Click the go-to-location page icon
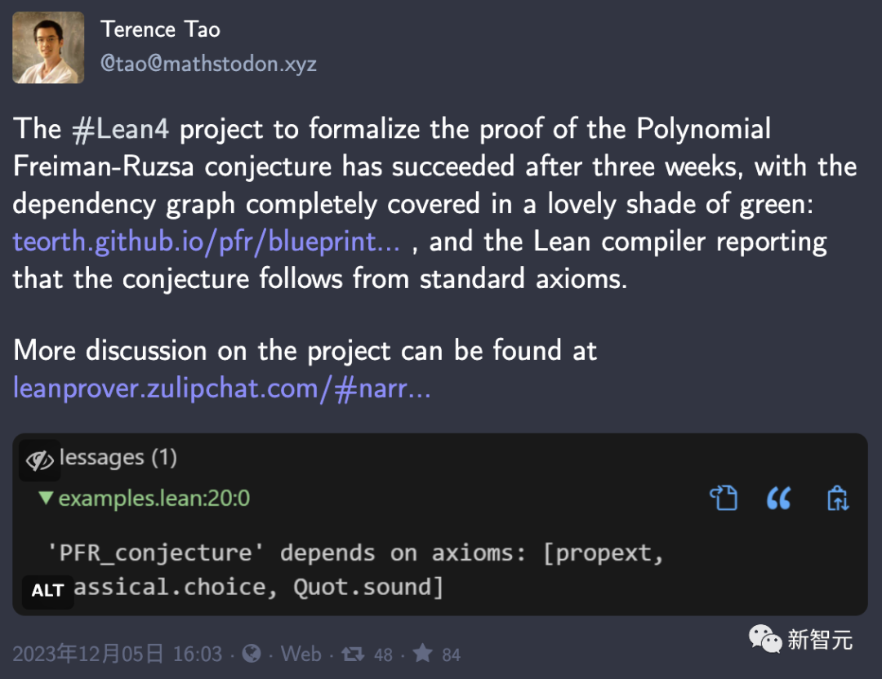Viewport: 882px width, 679px height. tap(724, 498)
